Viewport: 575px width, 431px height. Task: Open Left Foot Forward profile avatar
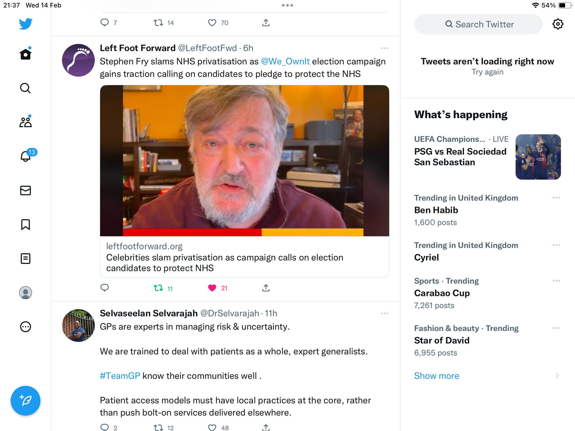coord(78,60)
